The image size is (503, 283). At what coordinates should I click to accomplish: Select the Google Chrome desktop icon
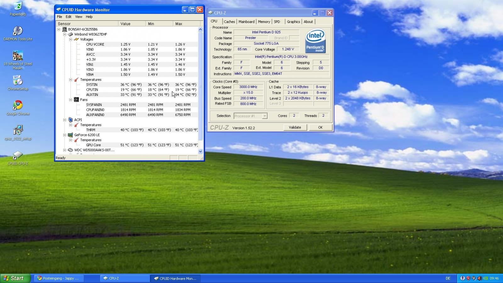point(18,105)
